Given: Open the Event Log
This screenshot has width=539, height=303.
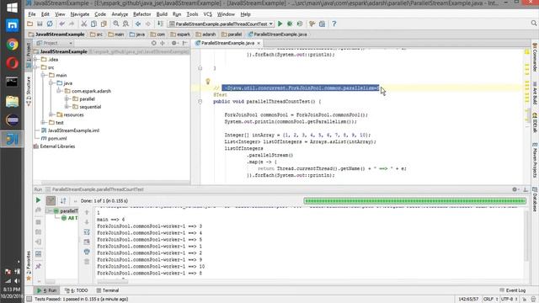Looking at the screenshot, I should coord(513,290).
